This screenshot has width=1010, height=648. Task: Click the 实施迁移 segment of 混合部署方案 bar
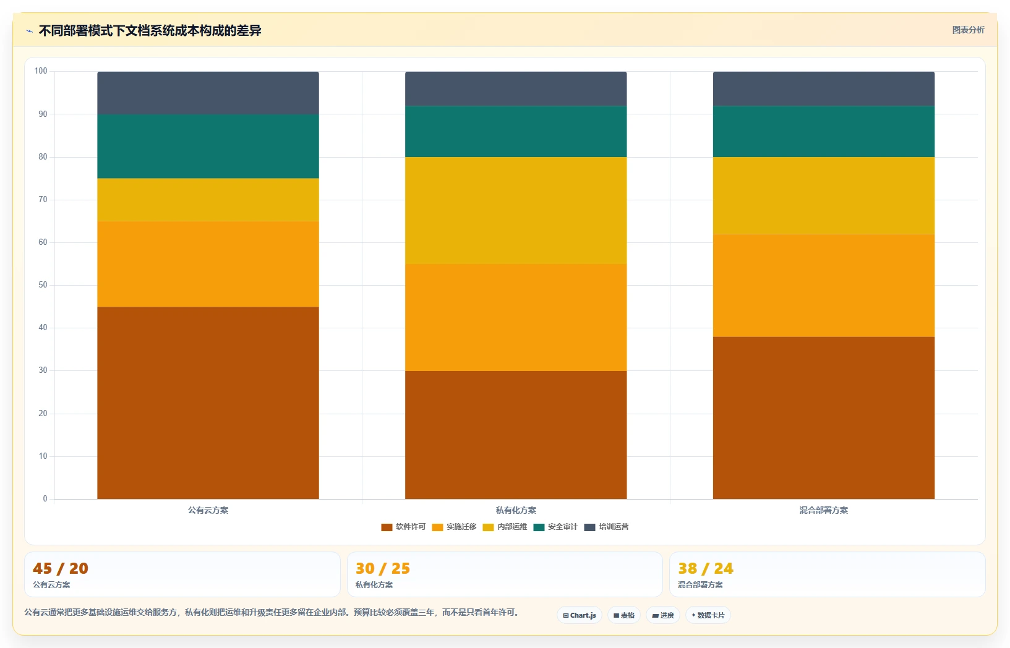(x=824, y=286)
